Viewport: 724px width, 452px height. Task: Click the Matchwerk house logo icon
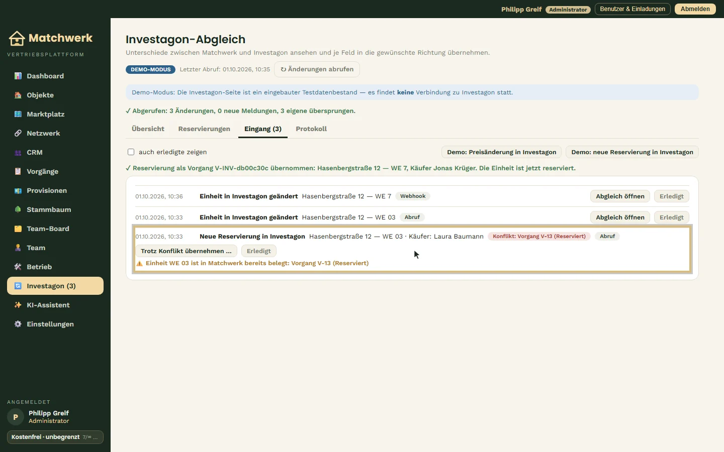coord(17,38)
